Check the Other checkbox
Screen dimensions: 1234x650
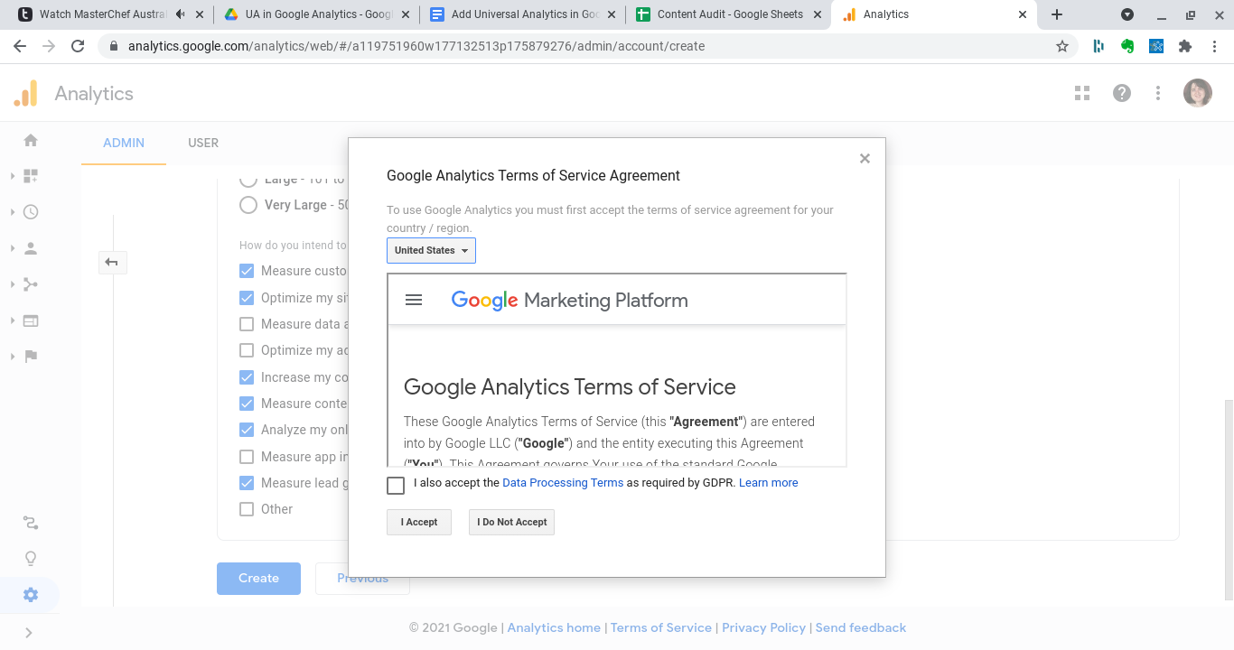[247, 509]
